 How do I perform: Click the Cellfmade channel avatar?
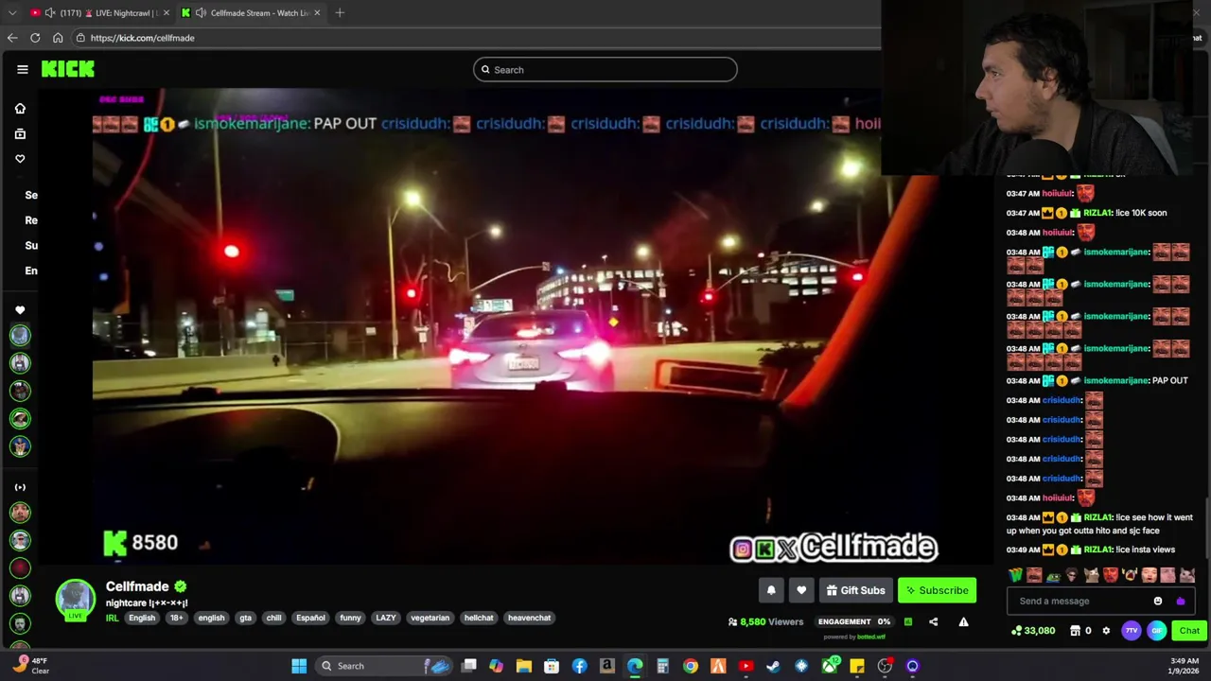(75, 598)
